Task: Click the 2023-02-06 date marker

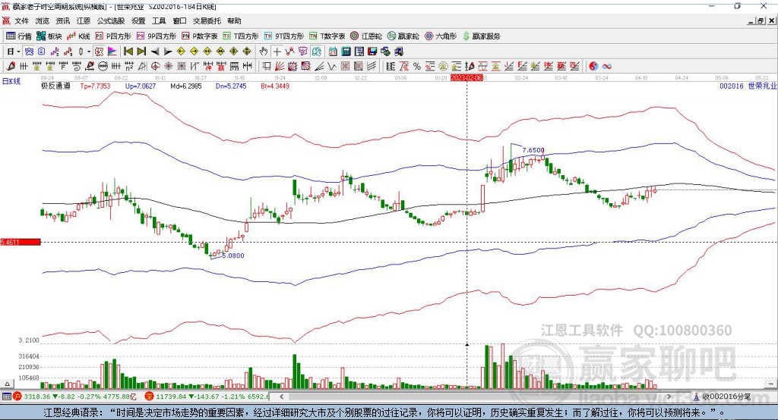Action: [x=466, y=78]
